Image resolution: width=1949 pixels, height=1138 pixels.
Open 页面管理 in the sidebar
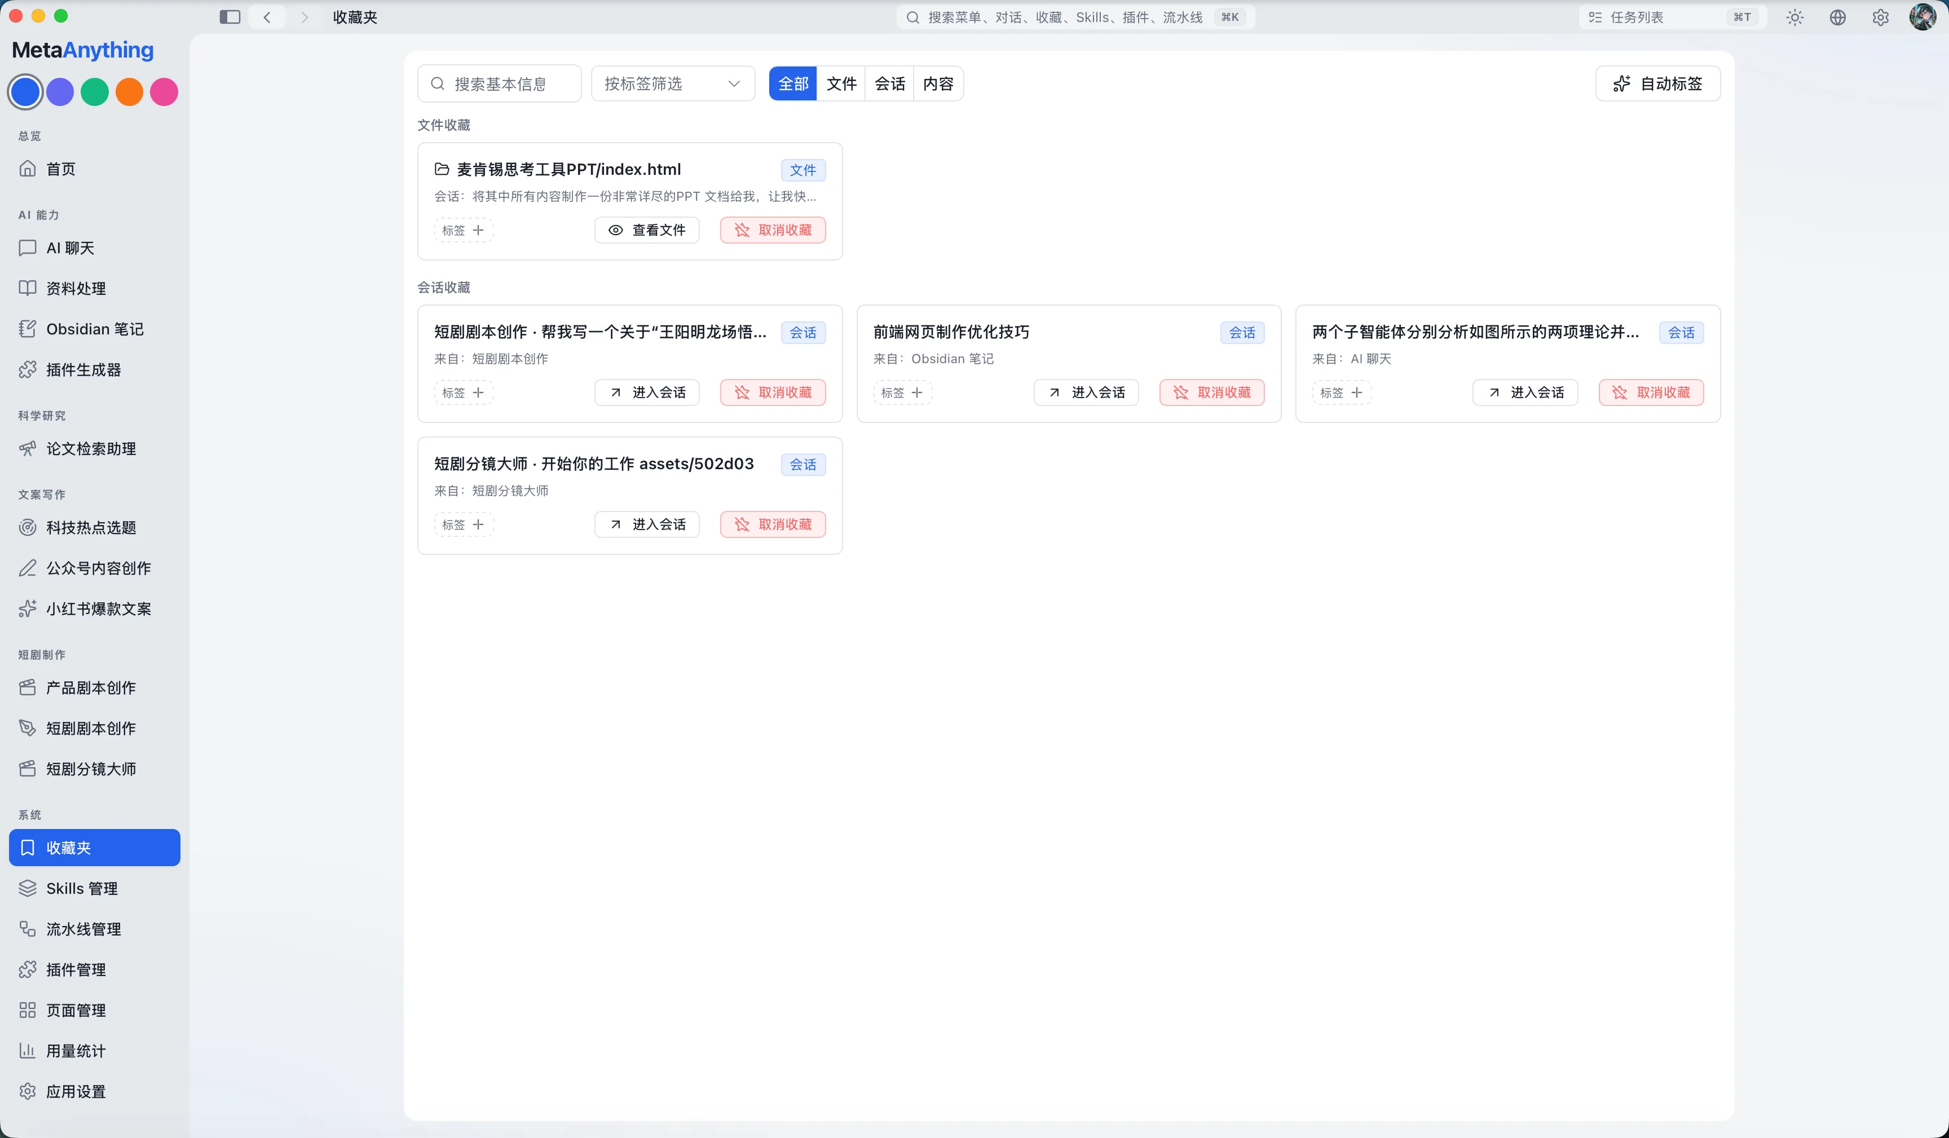click(x=94, y=1011)
